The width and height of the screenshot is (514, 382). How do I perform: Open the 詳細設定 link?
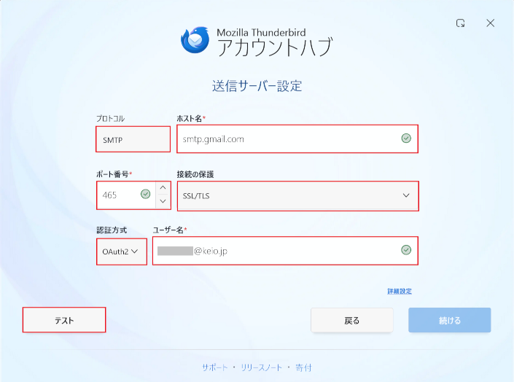pyautogui.click(x=400, y=292)
